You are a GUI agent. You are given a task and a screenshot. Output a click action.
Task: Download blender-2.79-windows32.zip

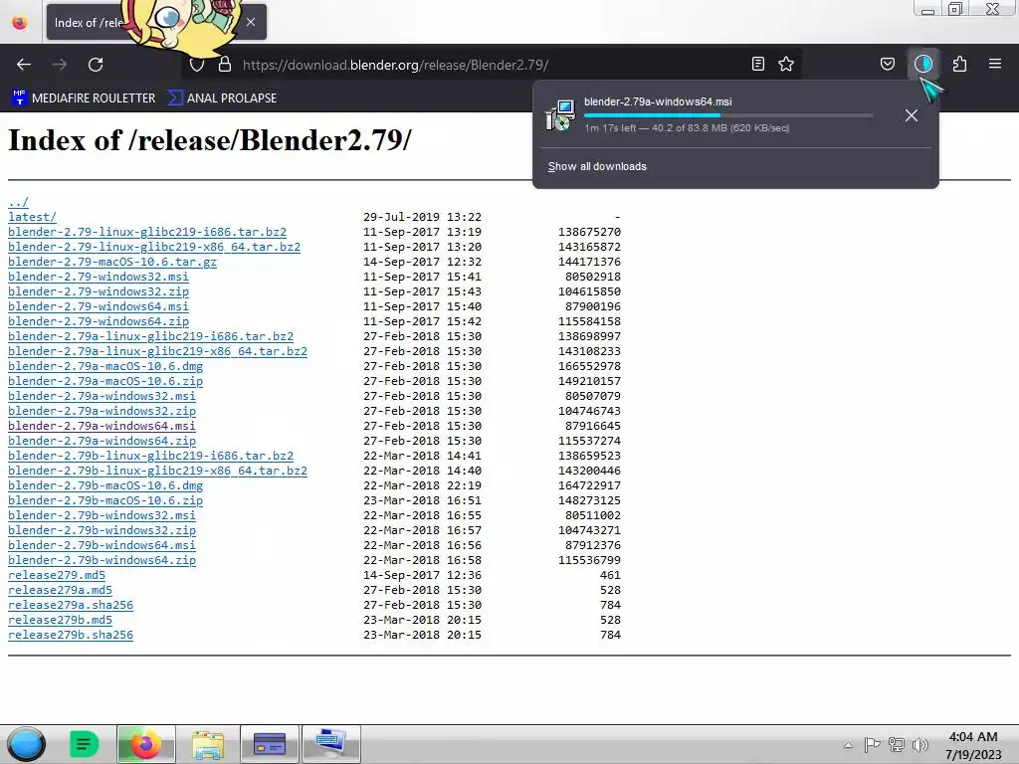tap(99, 291)
